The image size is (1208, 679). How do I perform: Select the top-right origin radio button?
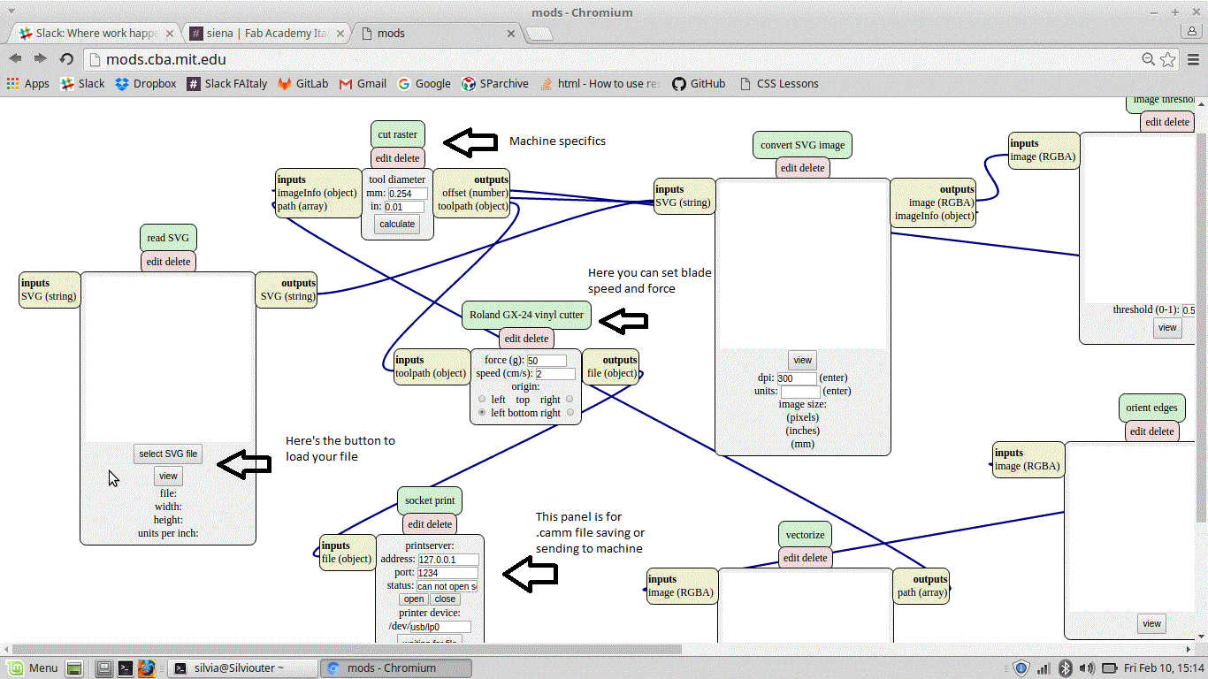pyautogui.click(x=570, y=400)
